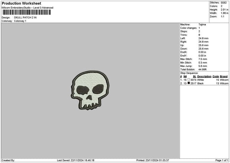The image size is (230, 163).
Task: Click the 'Created By:' footer label
Action: click(x=8, y=160)
